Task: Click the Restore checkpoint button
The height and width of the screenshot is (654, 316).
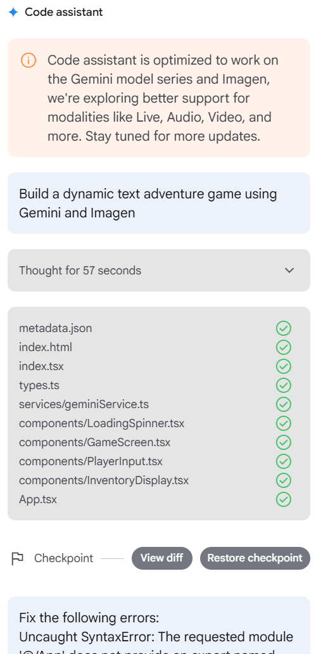Action: (255, 558)
